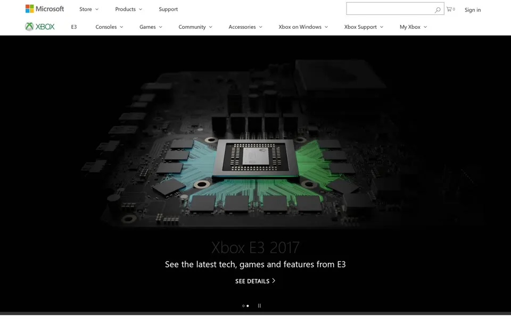The width and height of the screenshot is (511, 319).
Task: Expand the Xbox Support menu
Action: tap(364, 27)
